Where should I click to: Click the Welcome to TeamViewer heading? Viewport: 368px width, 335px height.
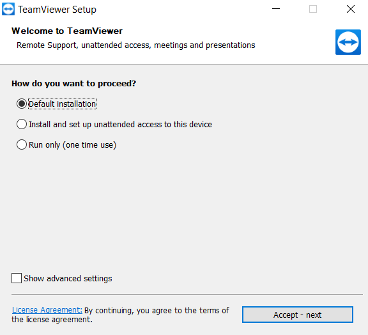pos(67,31)
